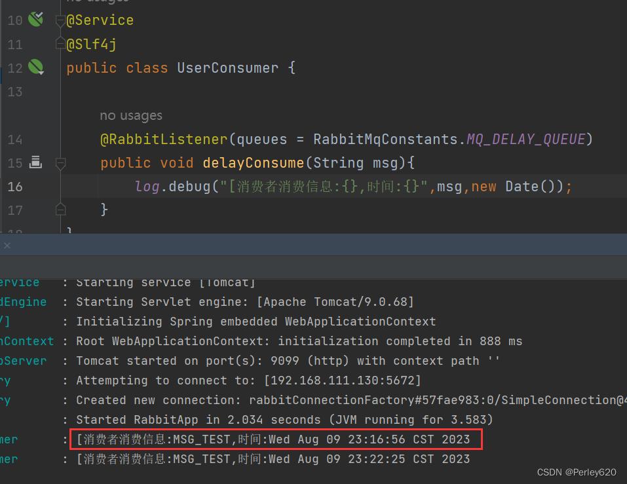627x484 pixels.
Task: Collapse the annotation fold marker at @Service
Action: point(60,20)
